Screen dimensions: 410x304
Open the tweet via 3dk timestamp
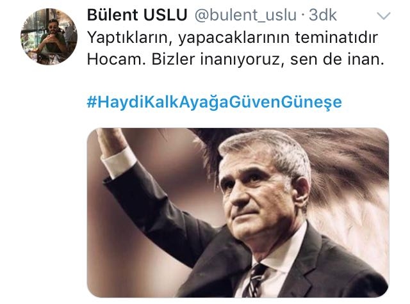pos(323,15)
